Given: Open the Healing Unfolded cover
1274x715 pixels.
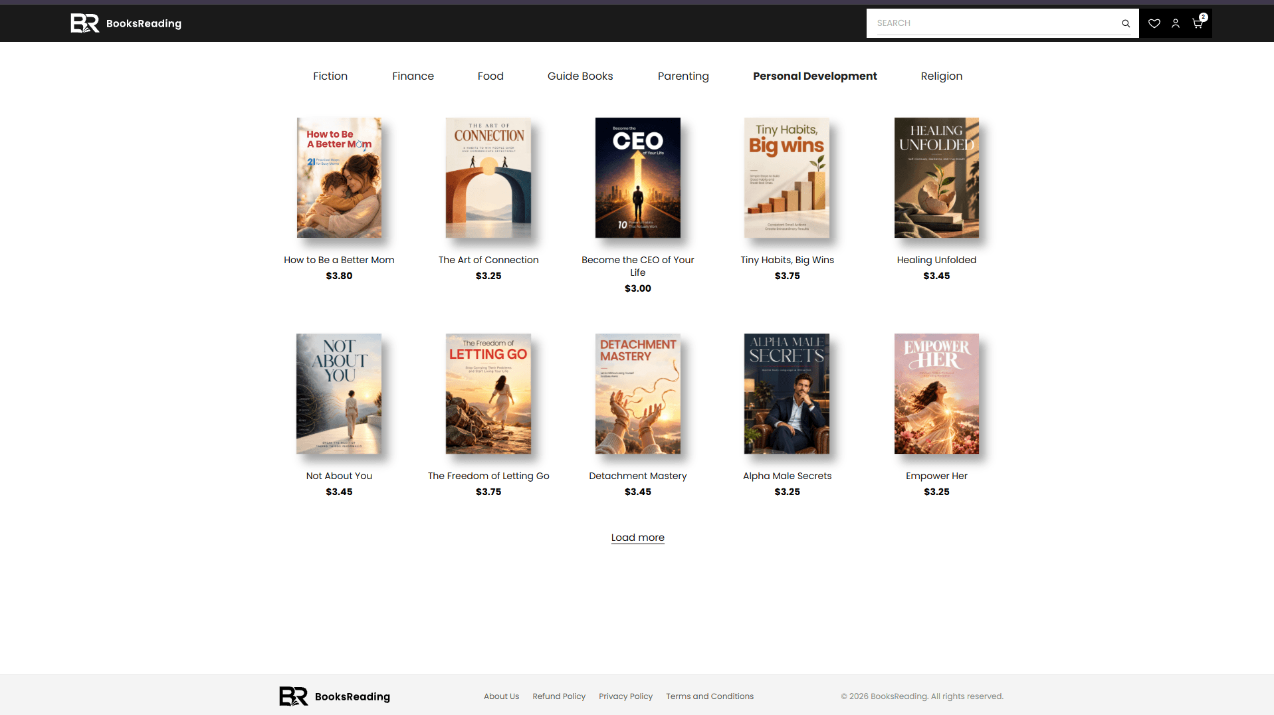Looking at the screenshot, I should click(936, 177).
